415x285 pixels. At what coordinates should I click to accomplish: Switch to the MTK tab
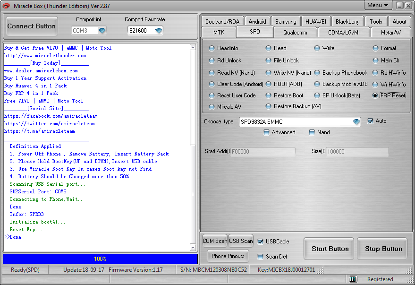tap(219, 32)
